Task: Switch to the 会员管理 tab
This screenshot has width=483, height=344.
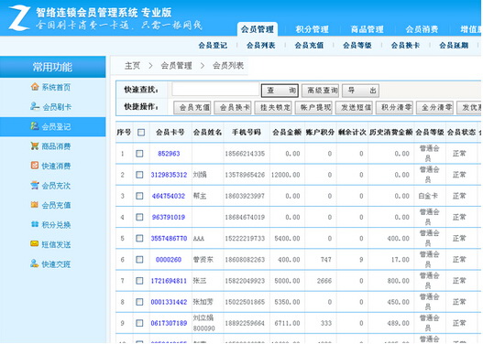Action: (258, 29)
